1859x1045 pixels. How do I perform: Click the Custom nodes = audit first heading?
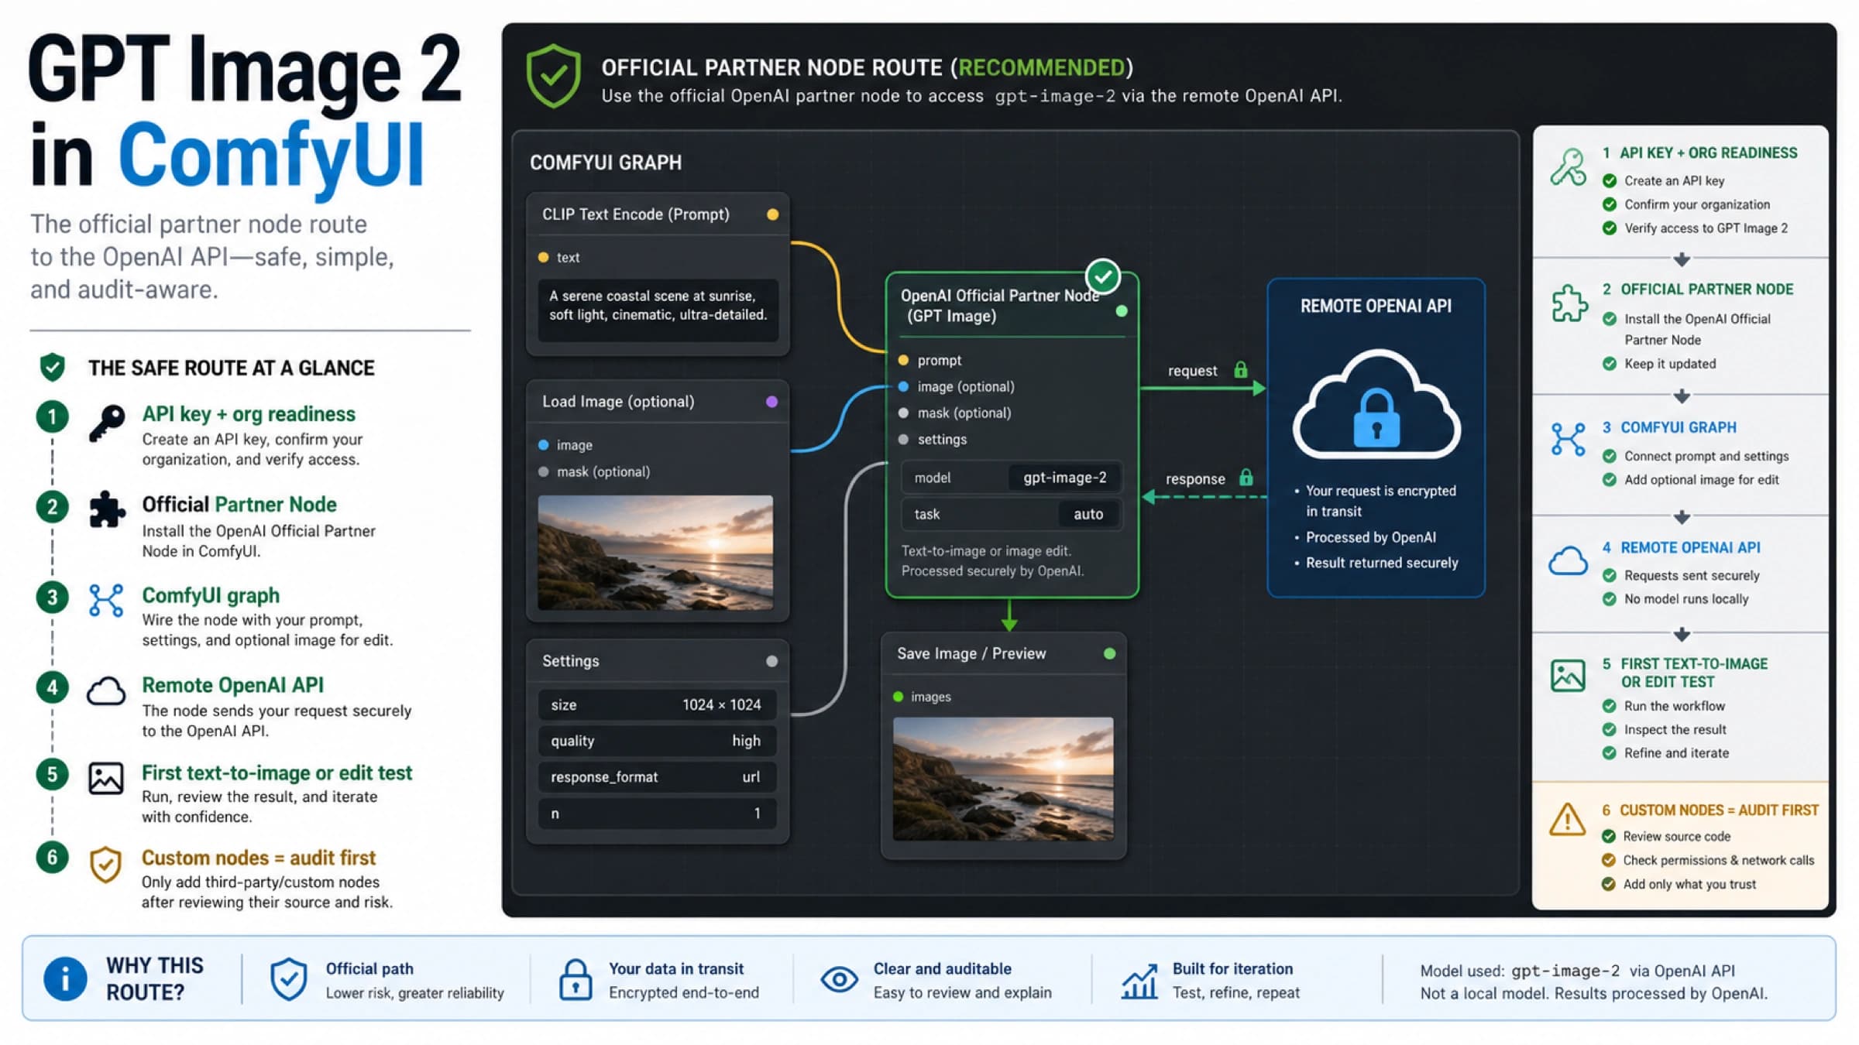click(259, 858)
